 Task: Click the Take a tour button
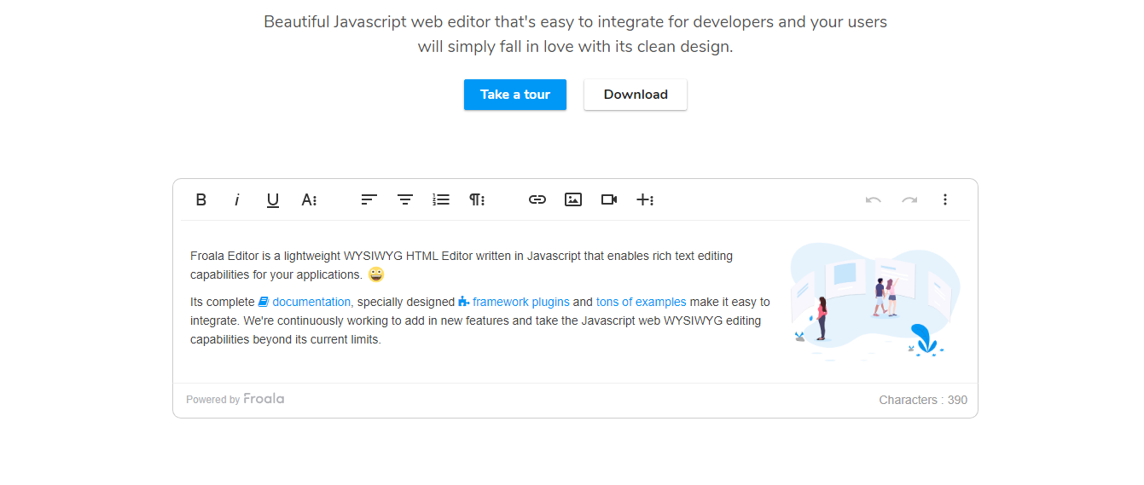tap(515, 95)
